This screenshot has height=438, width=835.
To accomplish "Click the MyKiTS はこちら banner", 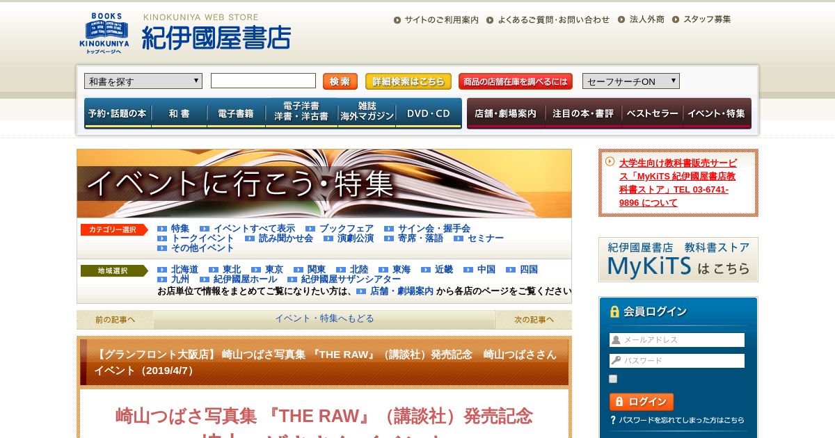I will (x=678, y=259).
